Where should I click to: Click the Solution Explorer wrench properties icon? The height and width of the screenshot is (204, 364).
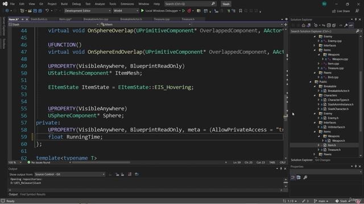(x=346, y=25)
